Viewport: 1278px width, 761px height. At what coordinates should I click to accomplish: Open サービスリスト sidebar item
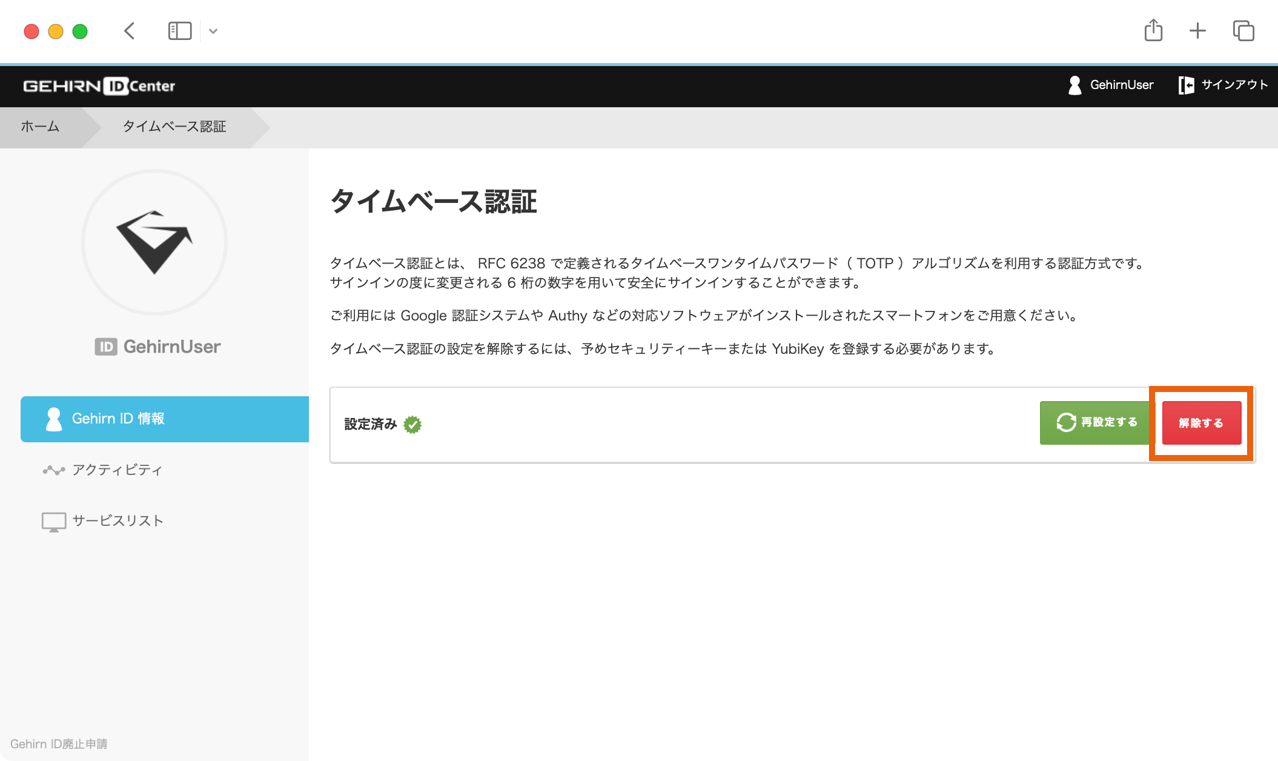tap(118, 521)
